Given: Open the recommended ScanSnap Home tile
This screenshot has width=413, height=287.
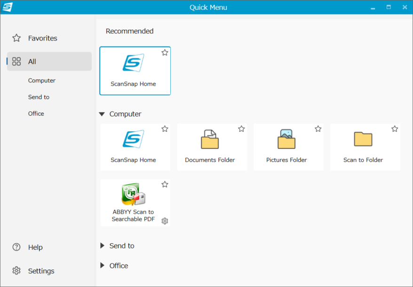Looking at the screenshot, I should pyautogui.click(x=135, y=71).
